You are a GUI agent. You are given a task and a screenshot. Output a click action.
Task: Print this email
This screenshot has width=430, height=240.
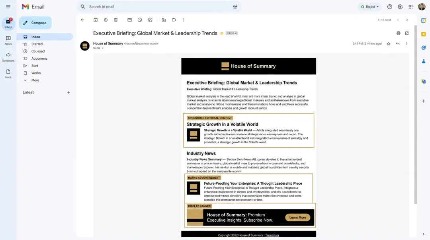click(x=399, y=33)
